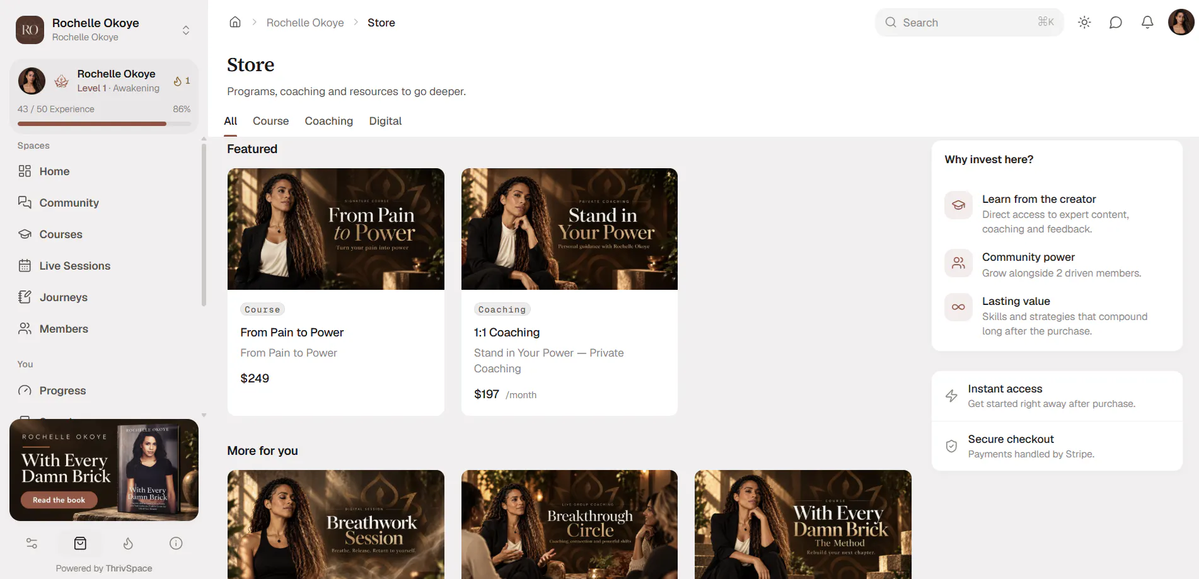Click 43 / 50 Experience text
1199x579 pixels.
pyautogui.click(x=56, y=109)
